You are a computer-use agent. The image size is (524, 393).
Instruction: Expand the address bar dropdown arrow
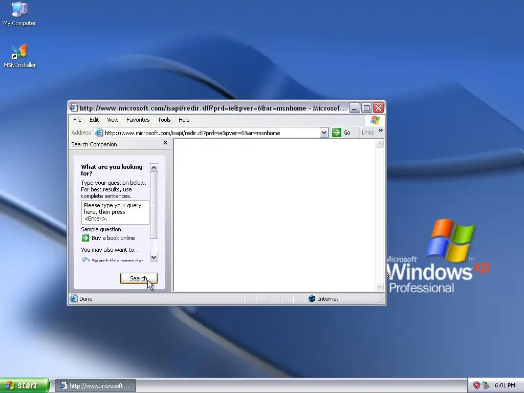(x=324, y=133)
